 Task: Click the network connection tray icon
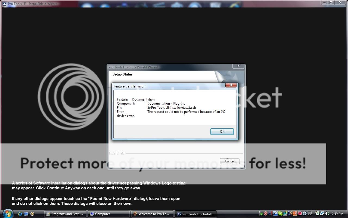[322, 214]
